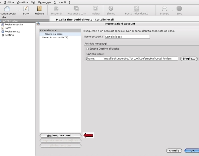Click the Cartella locale path field
Image resolution: width=199 pixels, height=156 pixels.
[132, 59]
